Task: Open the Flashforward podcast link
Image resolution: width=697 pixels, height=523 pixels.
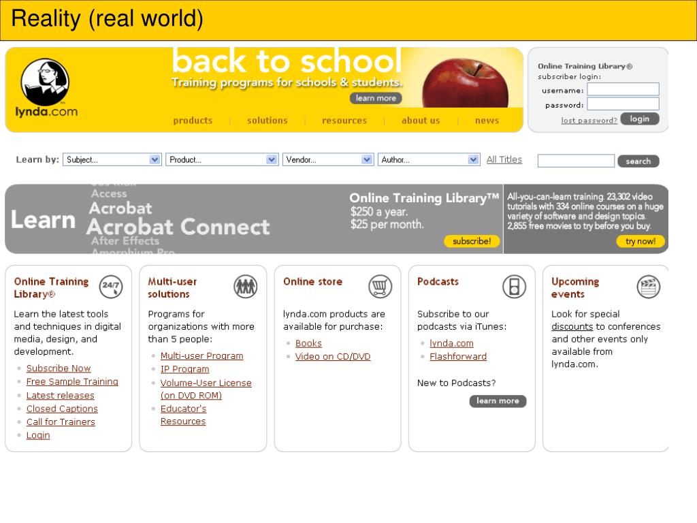Action: (x=458, y=357)
